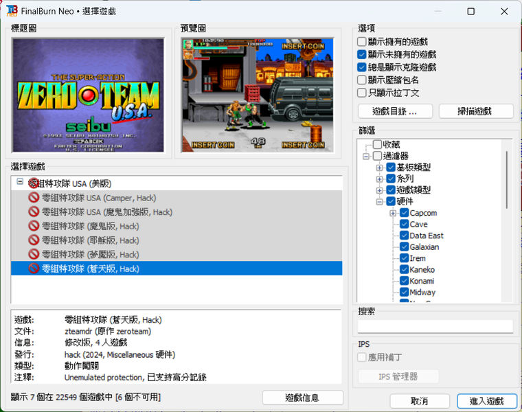Select 零組特攻隊 (夢魘版, Hack) row text
This screenshot has height=412, width=522.
(91, 255)
